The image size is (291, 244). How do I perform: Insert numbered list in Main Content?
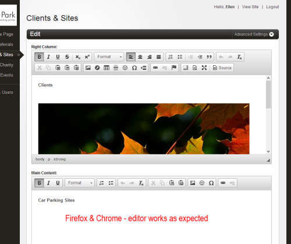[101, 183]
